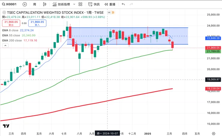Open the layout grid templates icon
This screenshot has height=136, width=222.
[x=80, y=4]
